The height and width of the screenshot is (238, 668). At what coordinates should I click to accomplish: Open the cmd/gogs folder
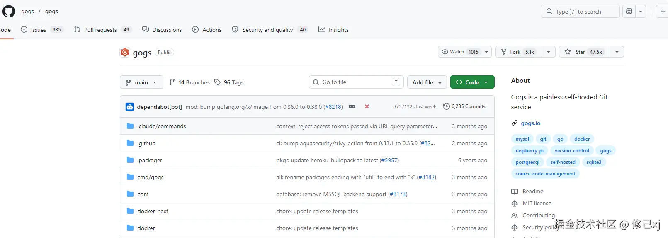151,177
